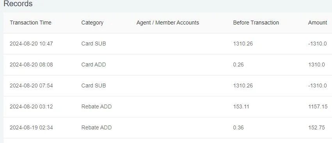Click the 1157.15 amount value
332x143 pixels.
pos(318,106)
